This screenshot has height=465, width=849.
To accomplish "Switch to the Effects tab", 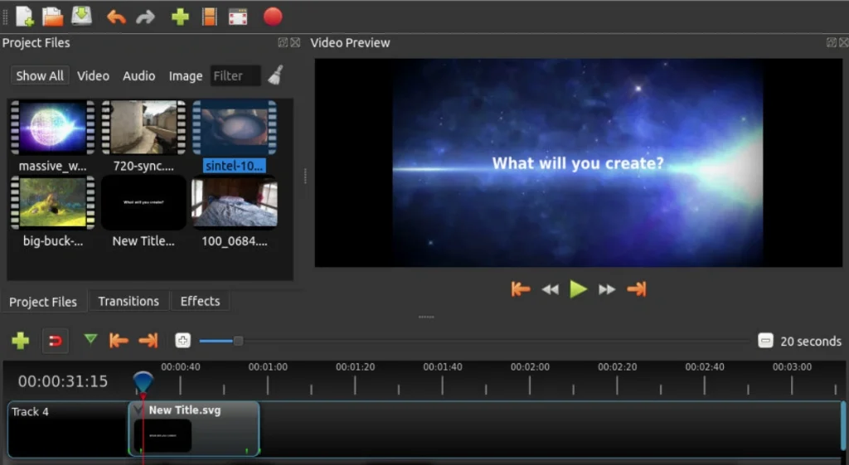I will coord(200,301).
